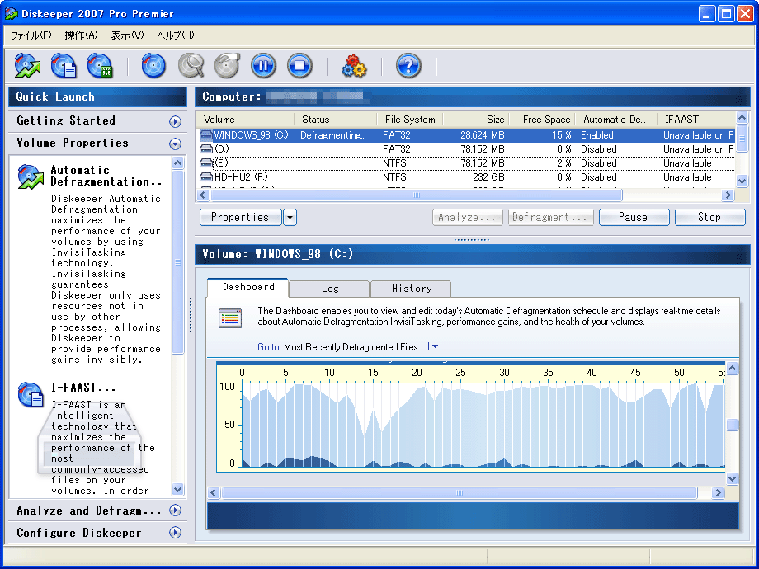
Task: Select 'Enabled' cell in WINDOWS_98 row
Action: click(596, 135)
